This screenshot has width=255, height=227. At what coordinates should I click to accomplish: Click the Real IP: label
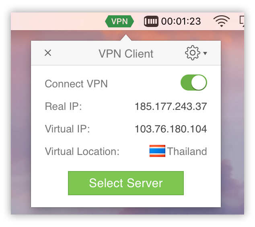pyautogui.click(x=63, y=106)
